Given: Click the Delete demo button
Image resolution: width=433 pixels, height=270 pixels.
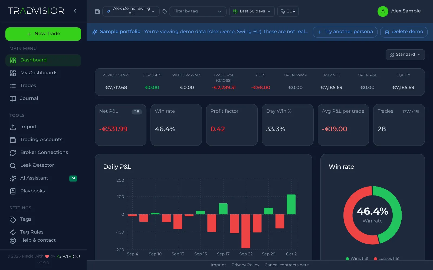Looking at the screenshot, I should [404, 32].
